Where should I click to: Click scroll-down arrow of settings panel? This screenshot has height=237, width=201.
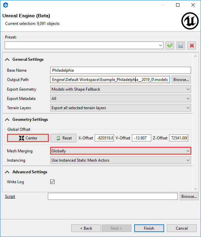click(196, 189)
